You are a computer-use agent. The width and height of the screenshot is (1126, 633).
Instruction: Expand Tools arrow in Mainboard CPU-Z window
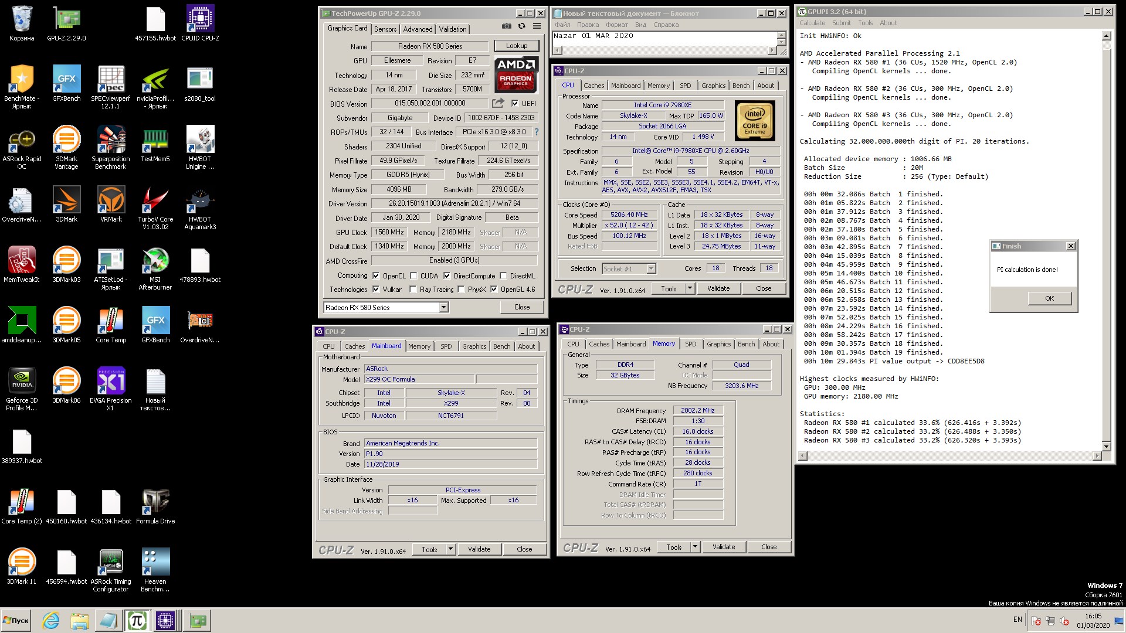tap(451, 549)
